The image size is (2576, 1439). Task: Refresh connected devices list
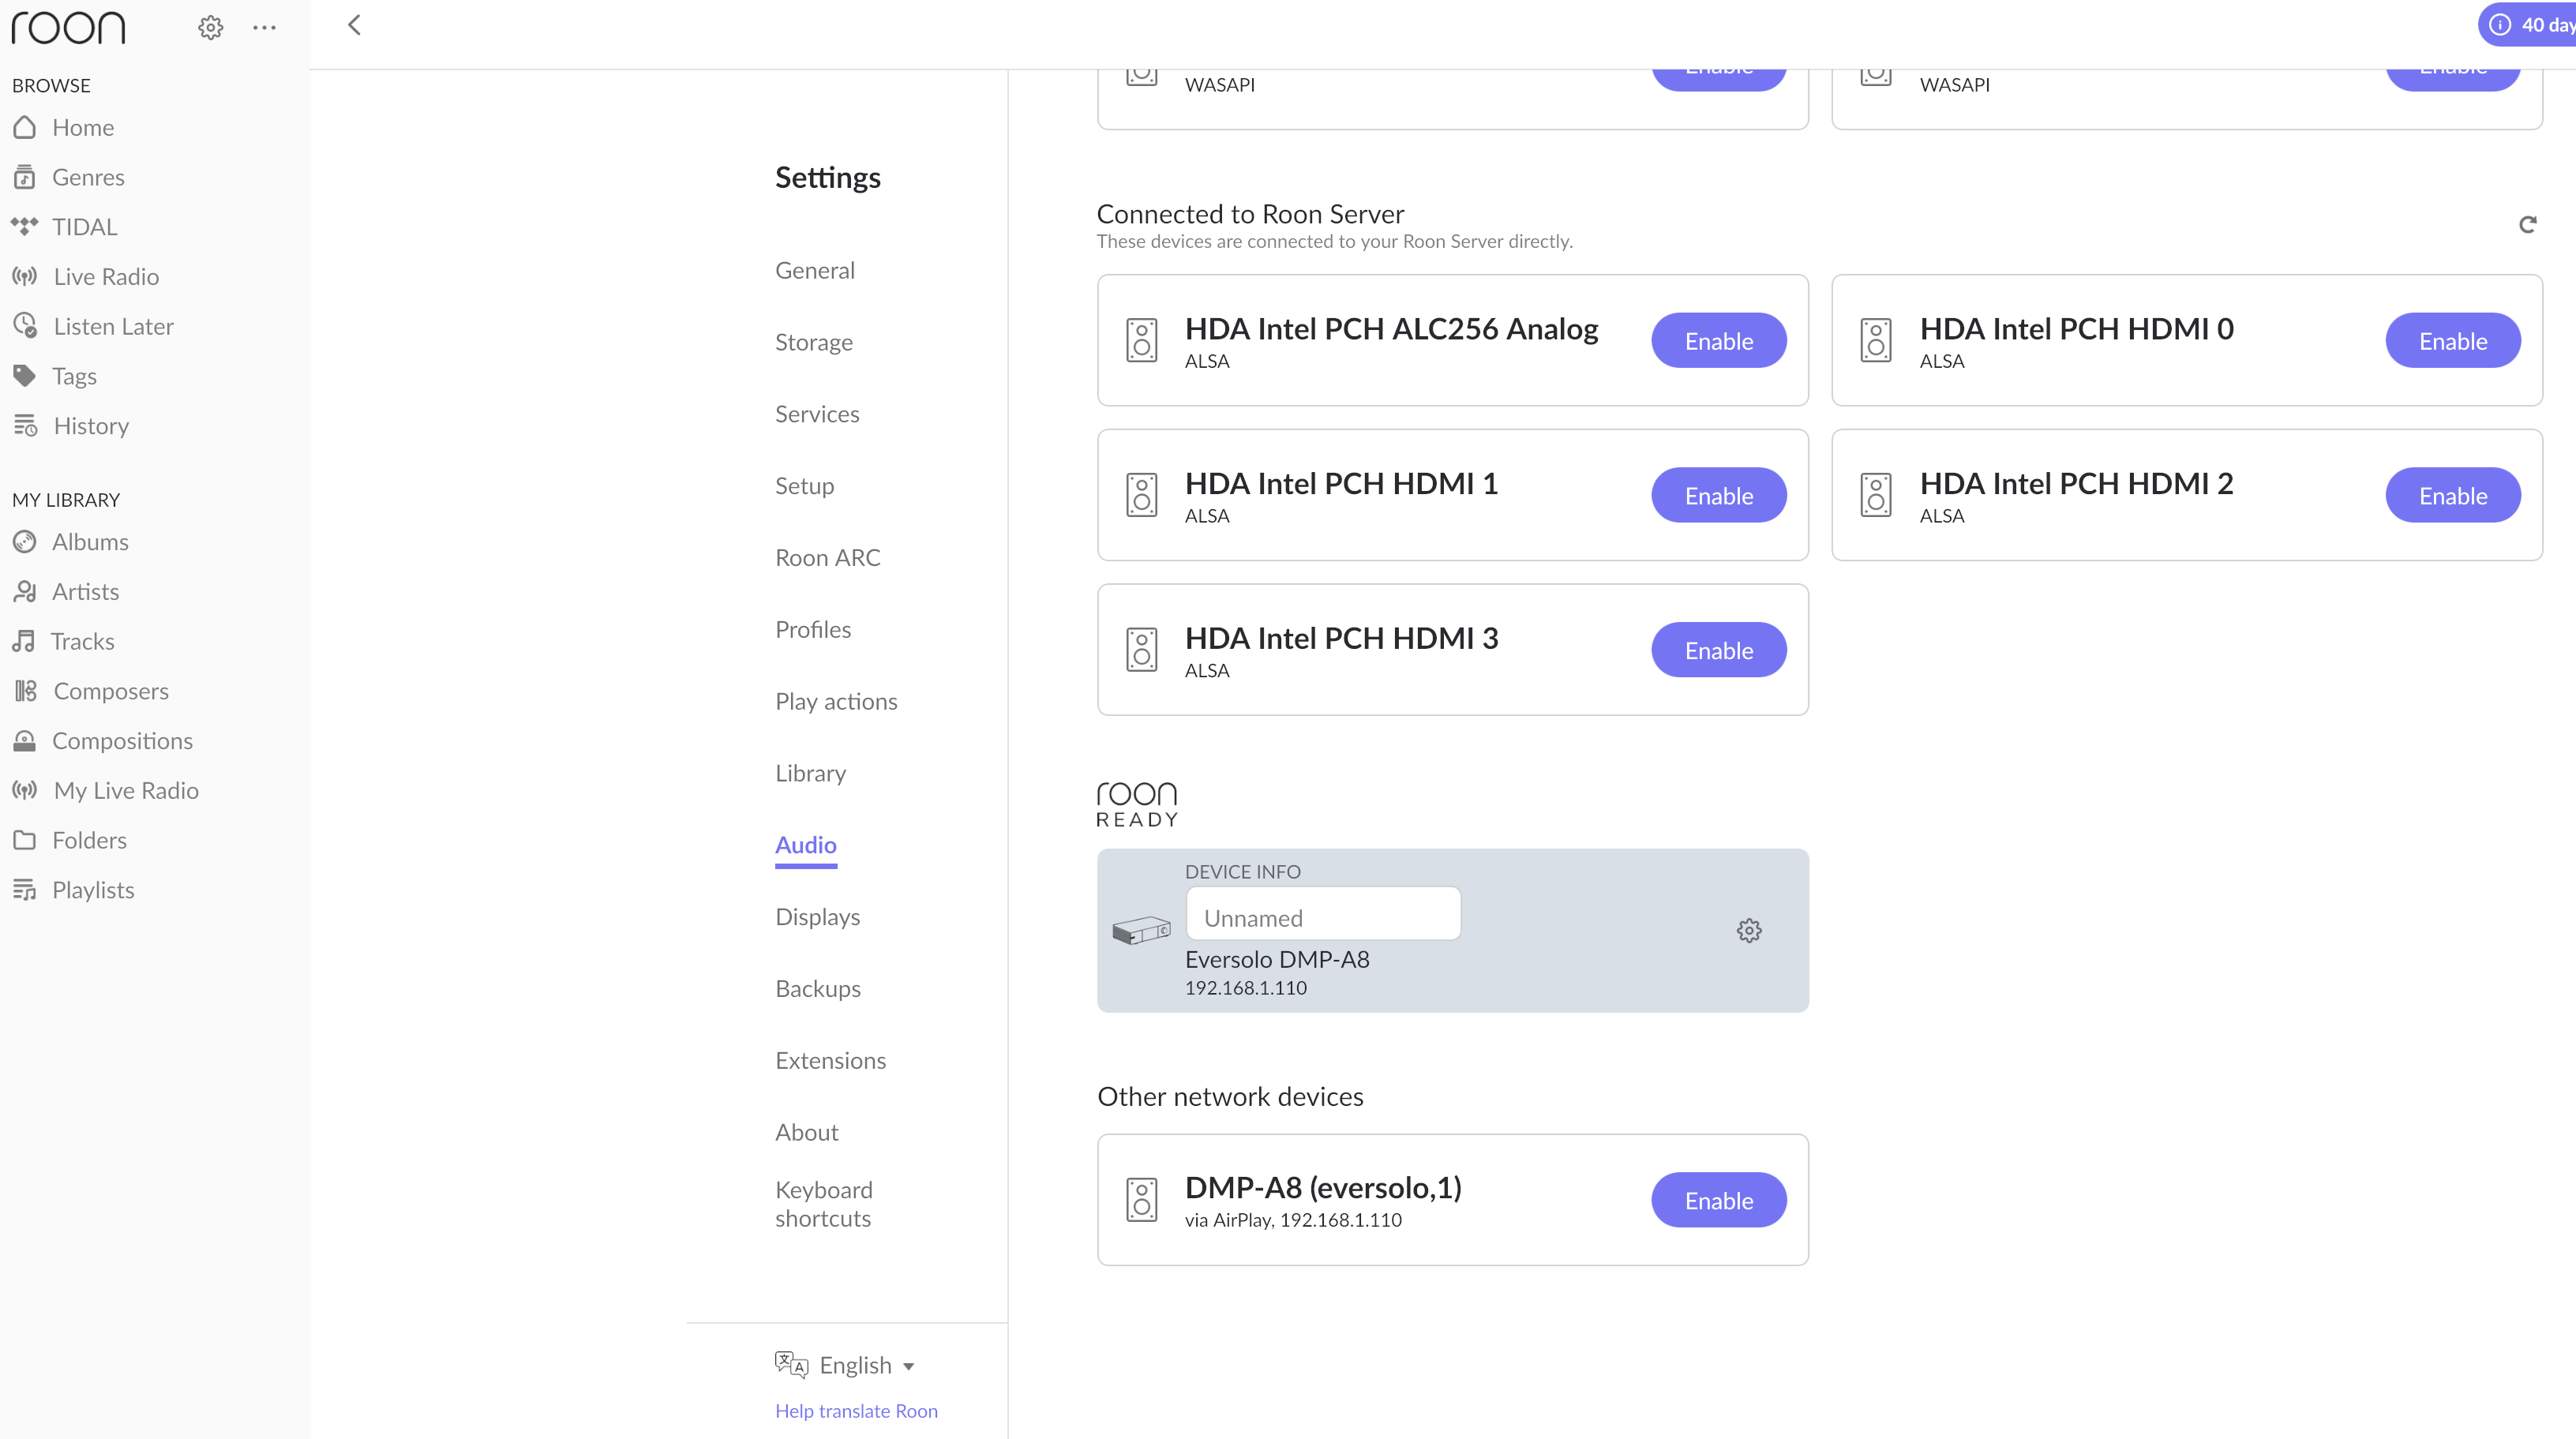2527,224
